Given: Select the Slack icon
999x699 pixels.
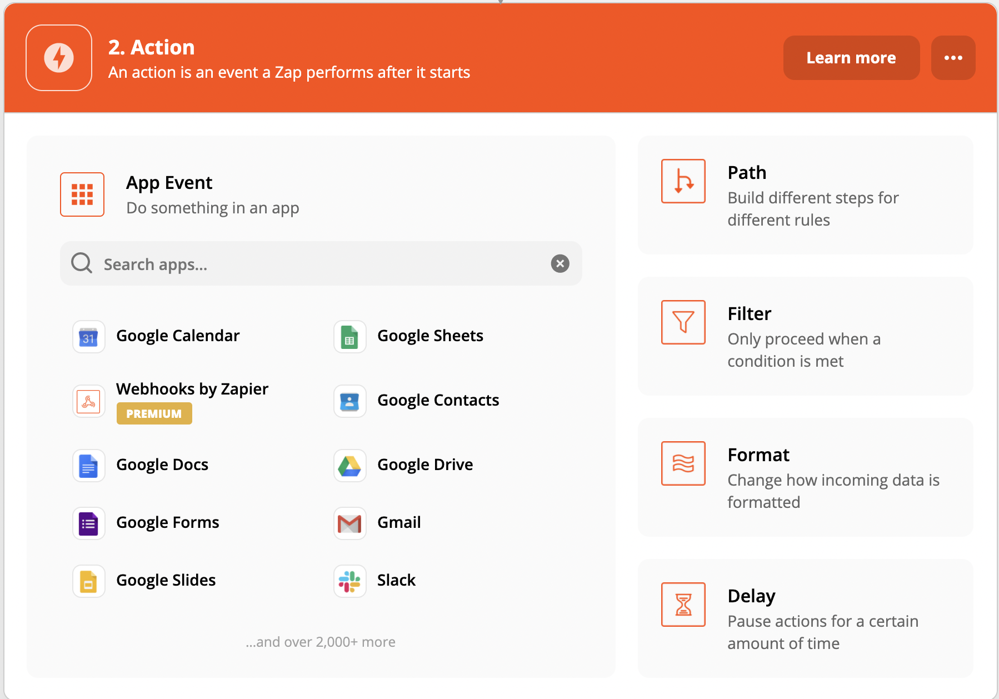Looking at the screenshot, I should (x=350, y=581).
